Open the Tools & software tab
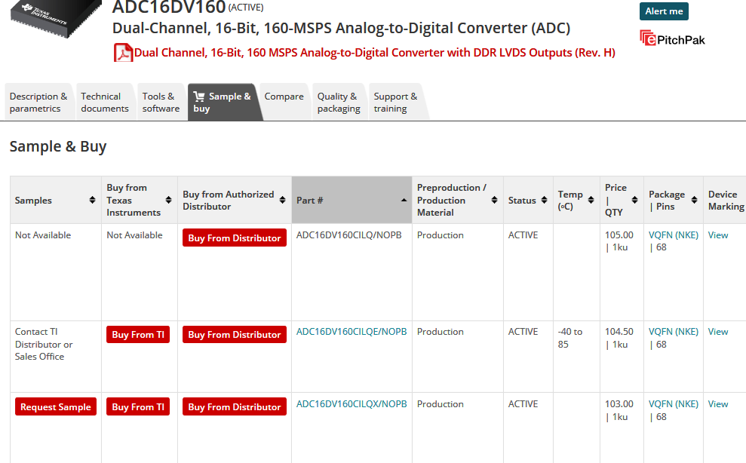Screen dimensions: 746x463 pos(161,103)
